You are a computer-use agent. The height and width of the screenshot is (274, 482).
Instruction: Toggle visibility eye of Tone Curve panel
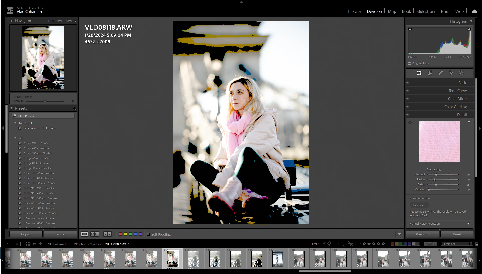408,91
